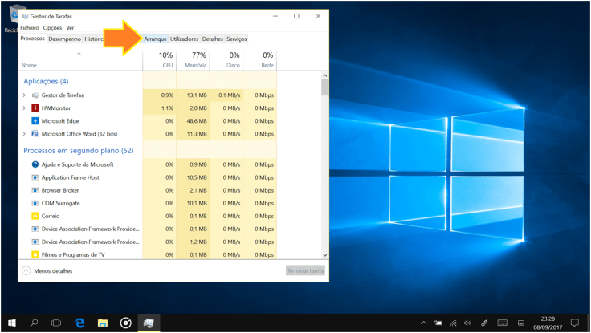Click the HWMonitor process icon
Image resolution: width=591 pixels, height=333 pixels.
pos(35,108)
